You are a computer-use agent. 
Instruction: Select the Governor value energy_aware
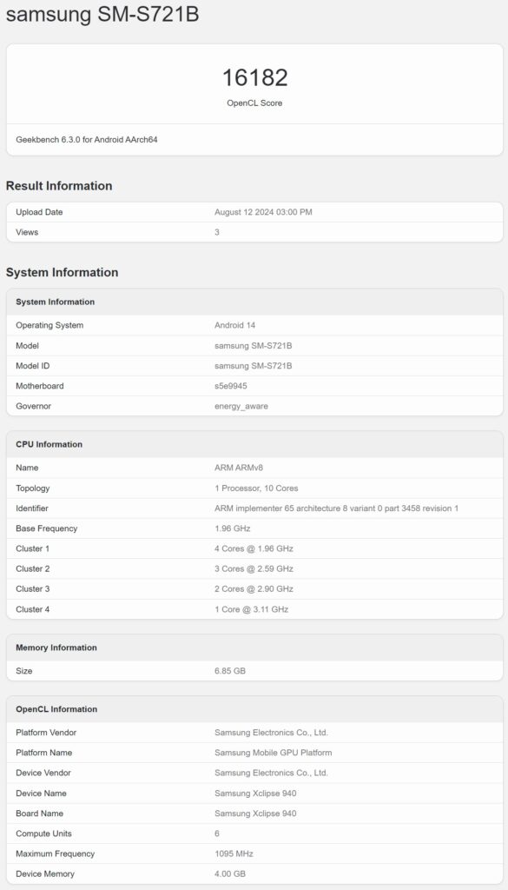(241, 407)
